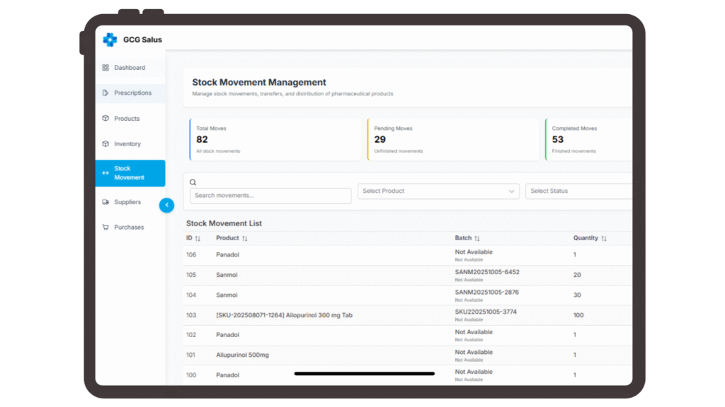
Task: Focus the Search movements input field
Action: [x=270, y=196]
